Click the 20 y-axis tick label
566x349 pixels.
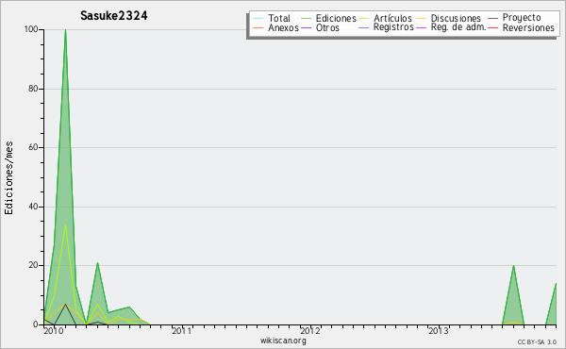click(x=33, y=265)
